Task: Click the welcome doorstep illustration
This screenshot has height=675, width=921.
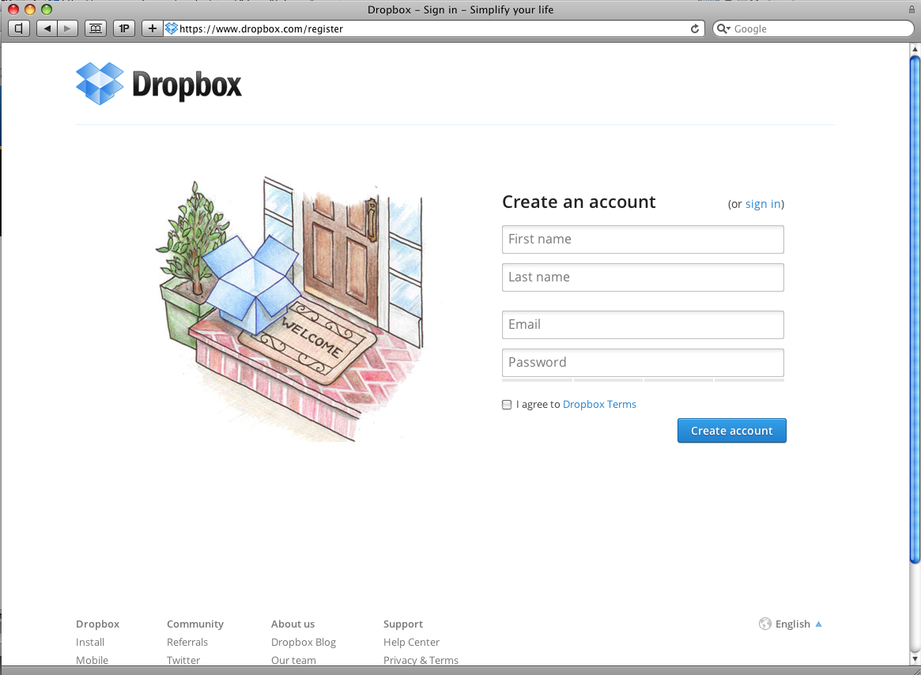Action: [x=290, y=309]
